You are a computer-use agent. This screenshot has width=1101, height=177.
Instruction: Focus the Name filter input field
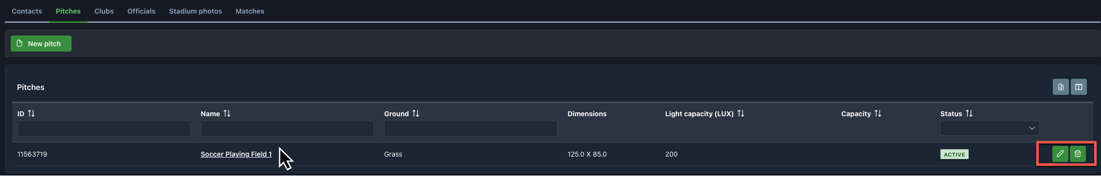287,128
